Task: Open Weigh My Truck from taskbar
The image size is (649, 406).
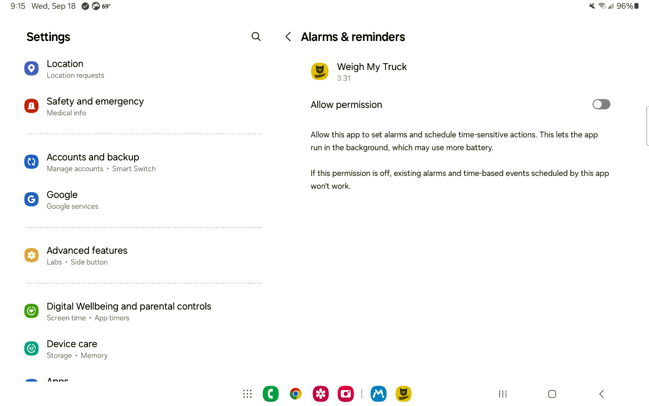Action: pyautogui.click(x=403, y=394)
